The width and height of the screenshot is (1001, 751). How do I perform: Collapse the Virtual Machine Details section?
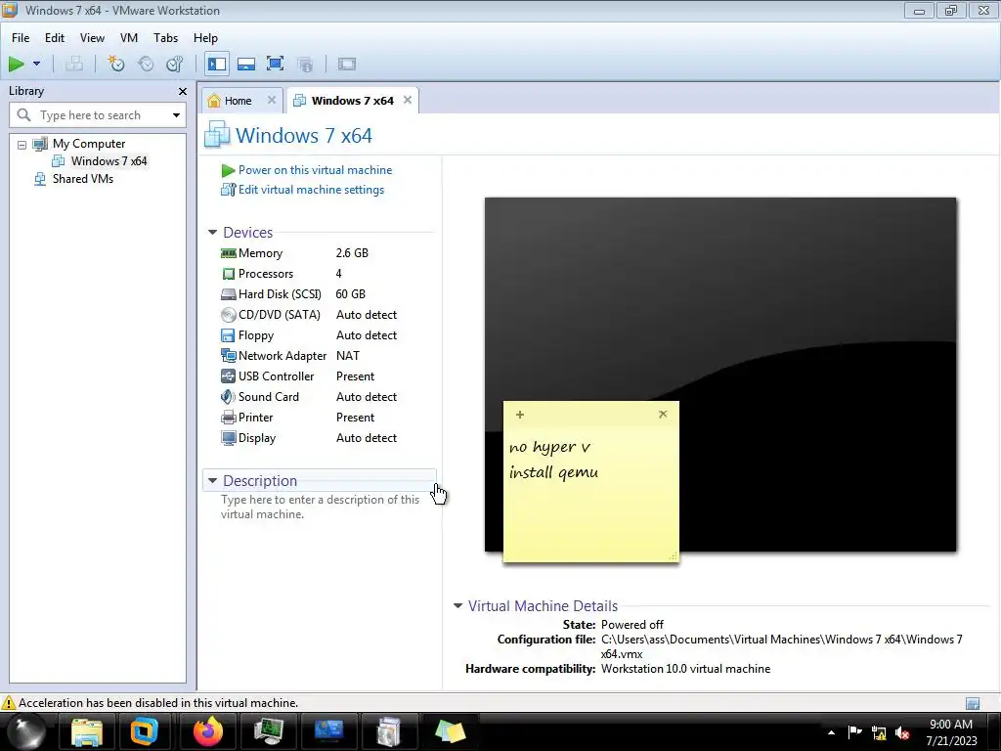click(x=457, y=606)
